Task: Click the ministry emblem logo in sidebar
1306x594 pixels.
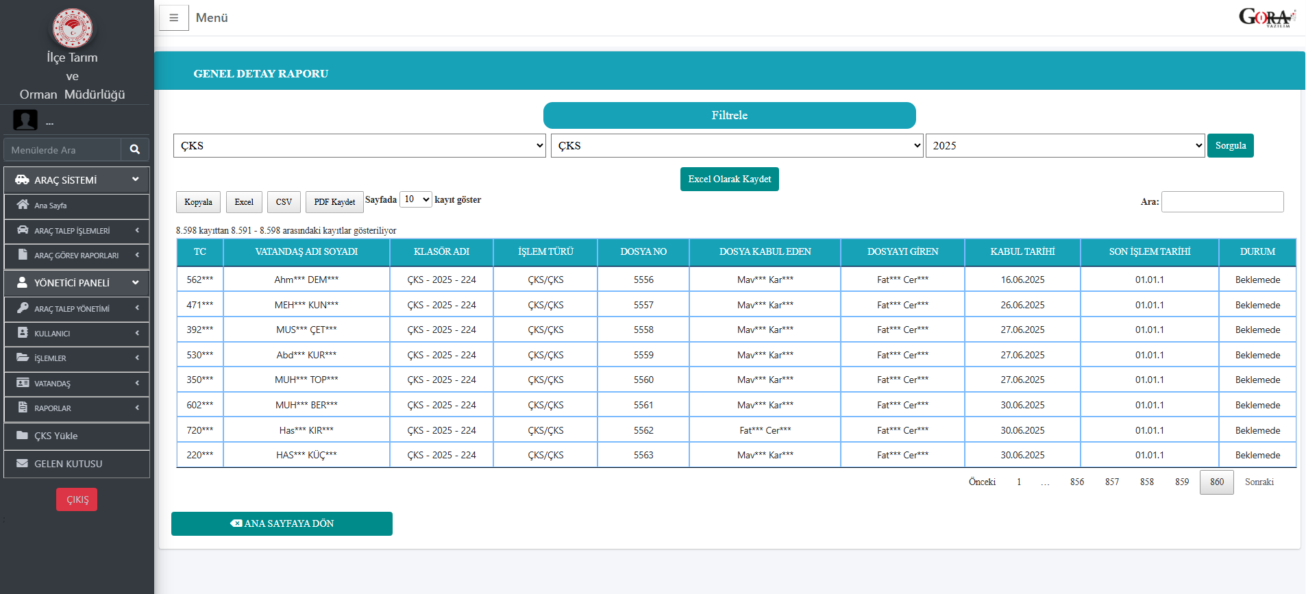Action: pyautogui.click(x=73, y=28)
